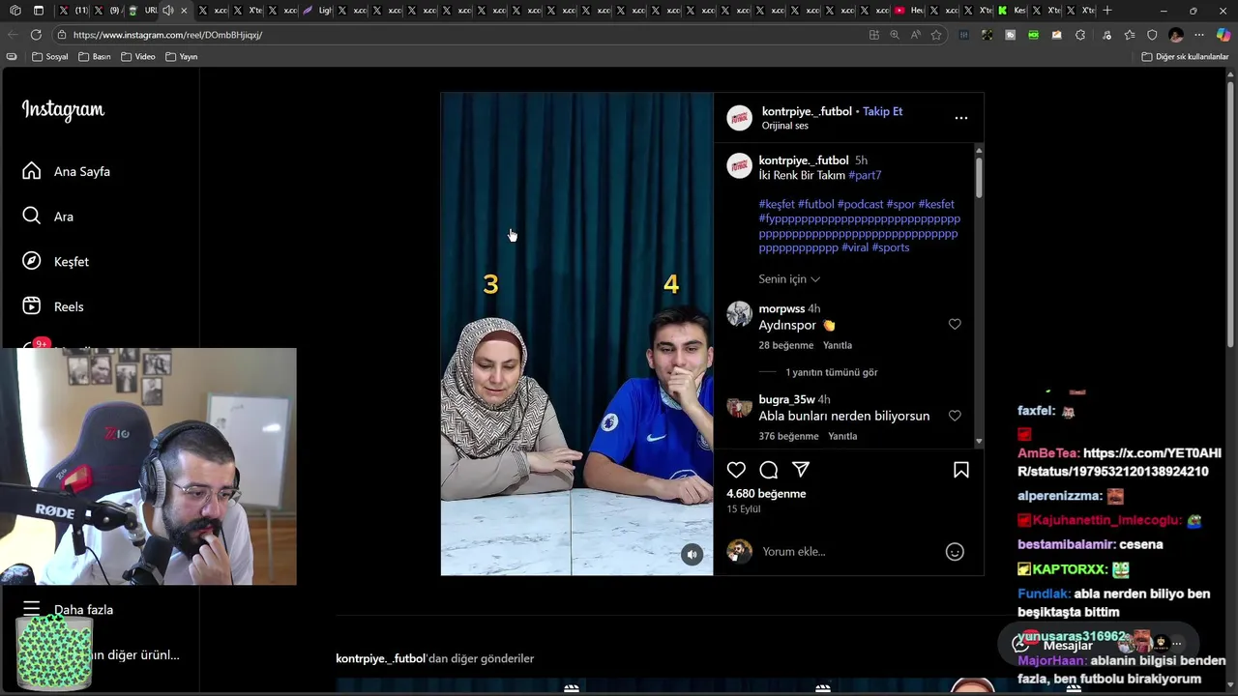The height and width of the screenshot is (696, 1238).
Task: Open #viral hashtag link
Action: pos(855,247)
